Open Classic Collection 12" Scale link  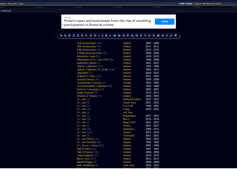point(92,70)
